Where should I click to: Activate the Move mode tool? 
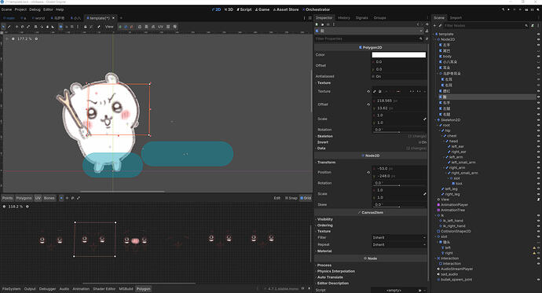click(16, 27)
